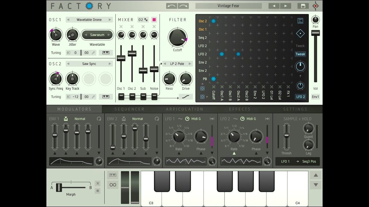Click the undo arrow in the top bar
Screen dimensions: 369x207
(x=172, y=6)
